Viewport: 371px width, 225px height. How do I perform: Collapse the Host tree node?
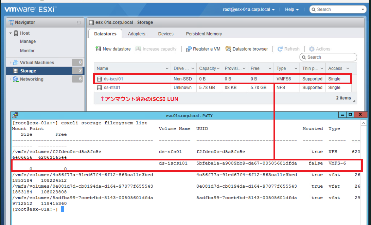(11, 33)
